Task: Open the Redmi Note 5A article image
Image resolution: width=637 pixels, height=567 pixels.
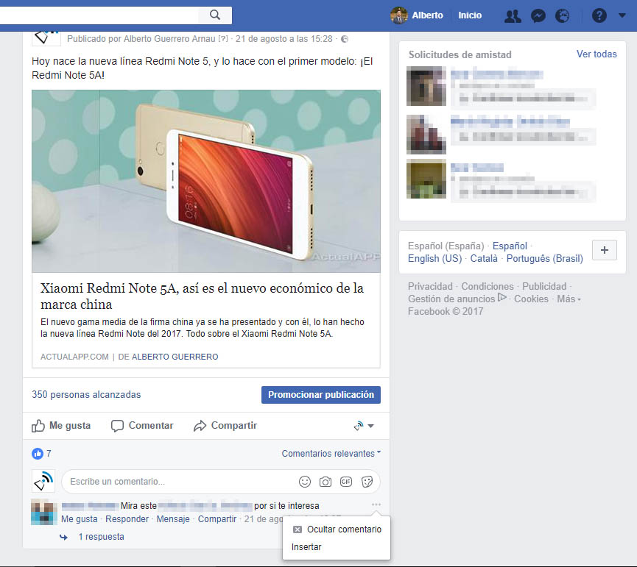Action: (206, 181)
